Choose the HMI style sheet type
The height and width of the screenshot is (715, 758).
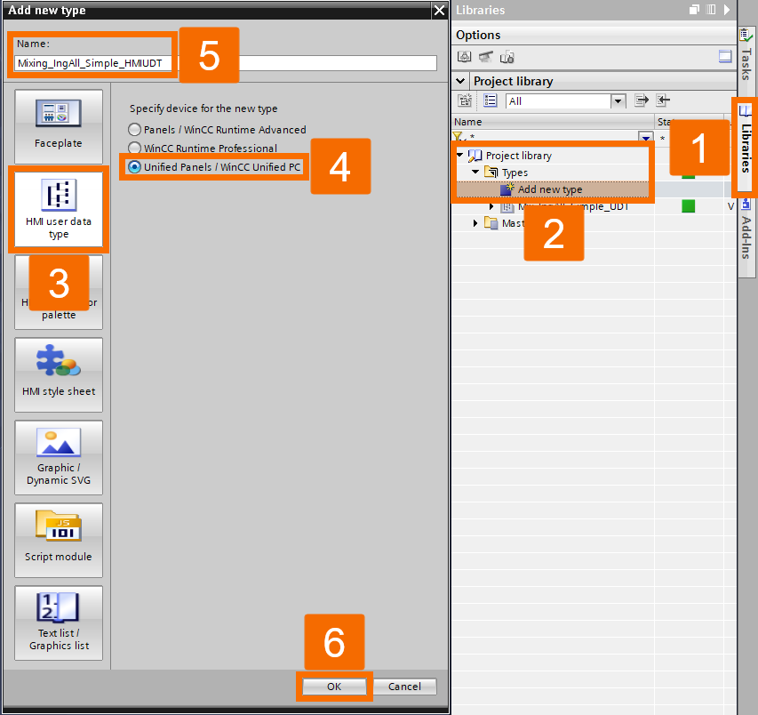click(x=59, y=375)
